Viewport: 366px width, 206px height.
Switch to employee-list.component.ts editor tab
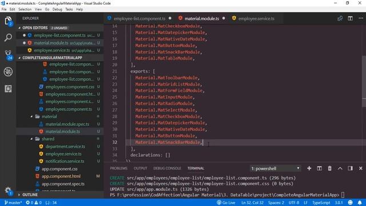[139, 18]
